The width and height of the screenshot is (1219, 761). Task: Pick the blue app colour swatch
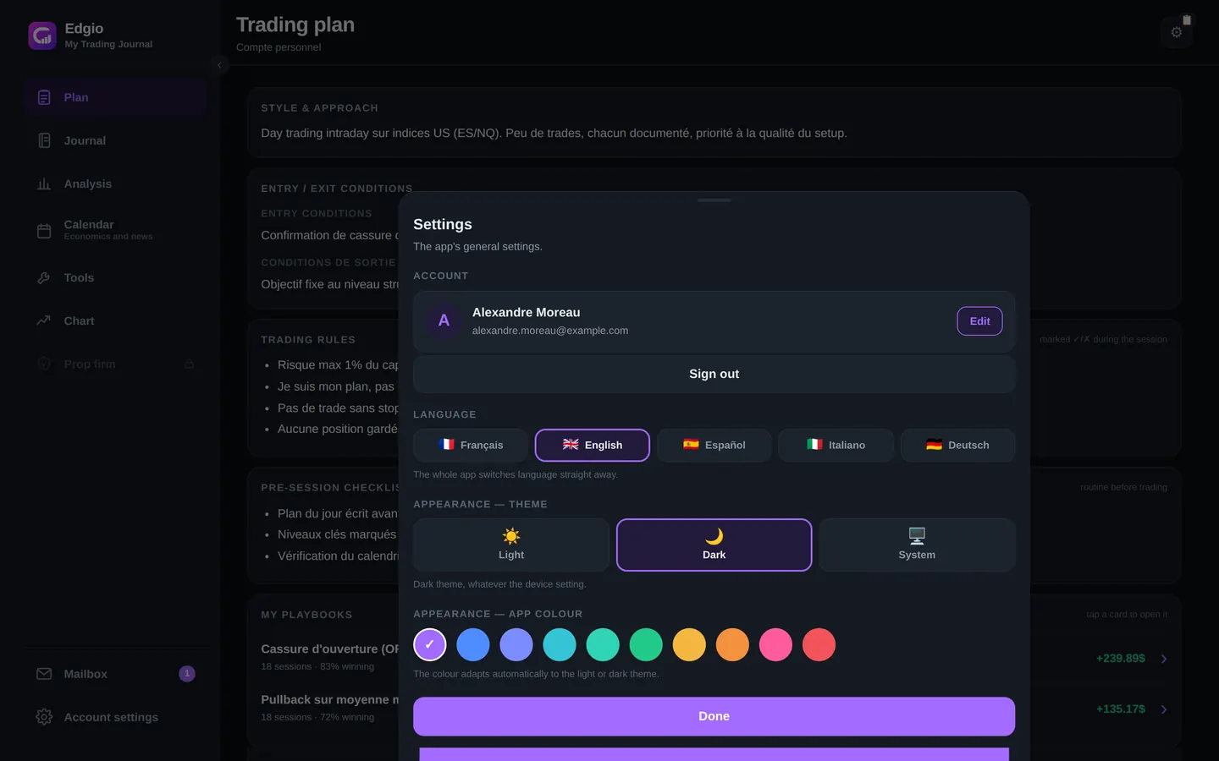473,644
